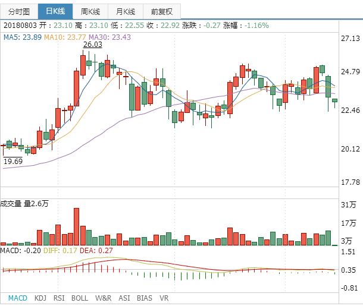Click the 1.51 MACD axis label
This screenshot has height=306, width=363.
(348, 252)
